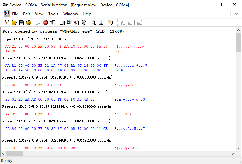This screenshot has width=242, height=164.
Task: Click the yellow Open folder icon
Action: 14,23
